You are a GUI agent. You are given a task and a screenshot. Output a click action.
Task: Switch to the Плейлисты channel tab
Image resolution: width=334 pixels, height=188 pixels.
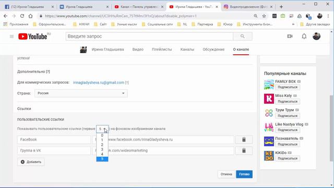pyautogui.click(x=162, y=50)
